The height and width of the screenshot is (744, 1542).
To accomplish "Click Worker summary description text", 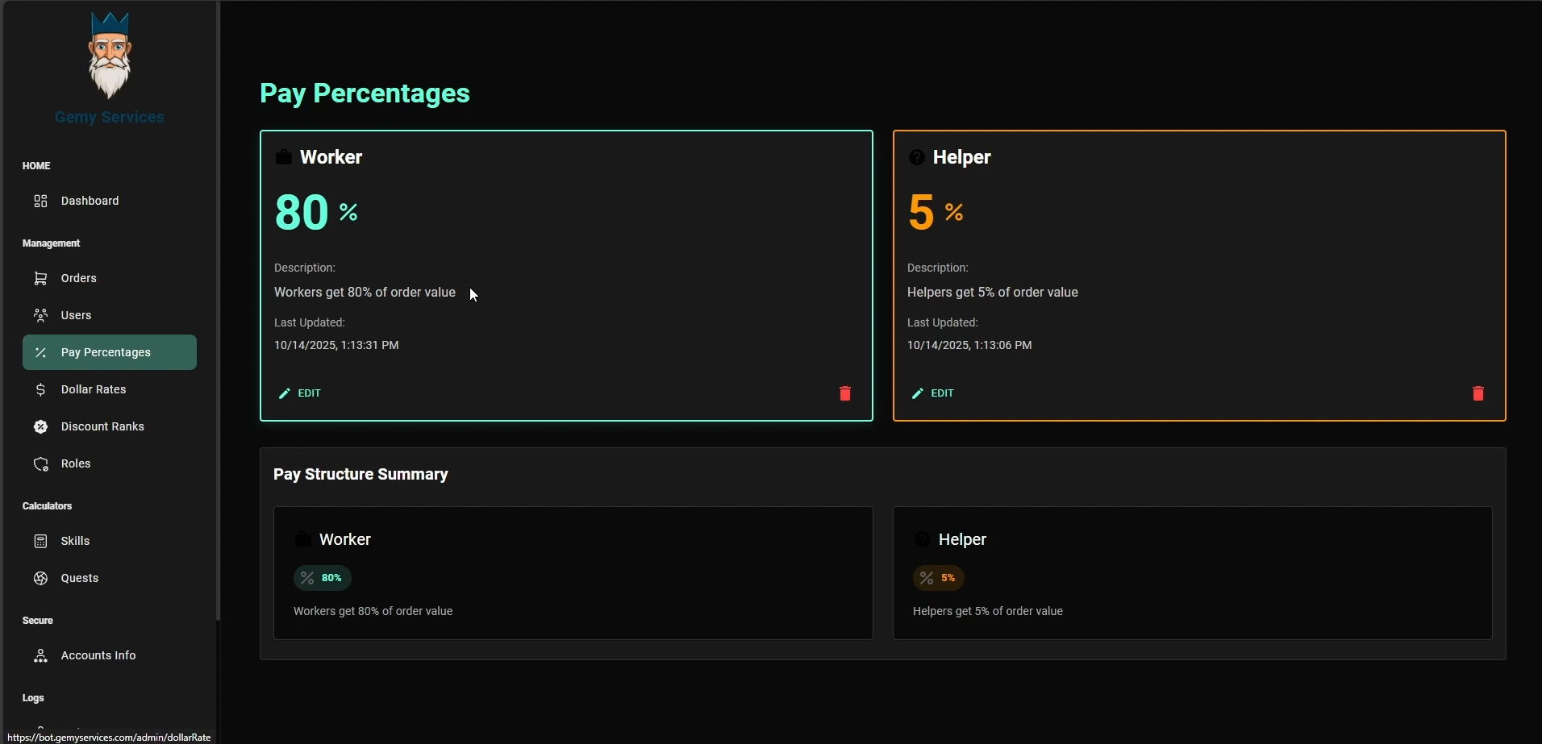I will [373, 611].
